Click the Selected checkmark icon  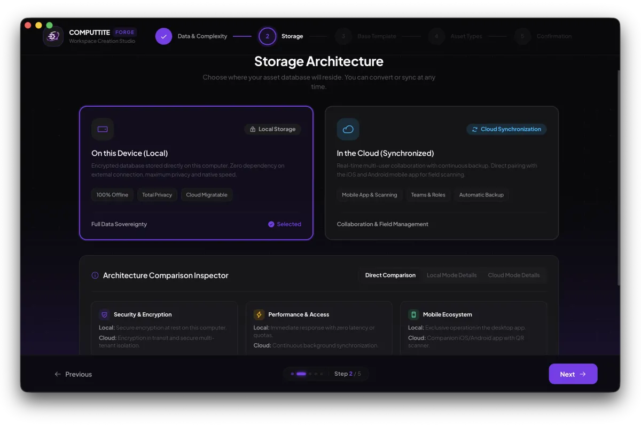click(x=271, y=224)
